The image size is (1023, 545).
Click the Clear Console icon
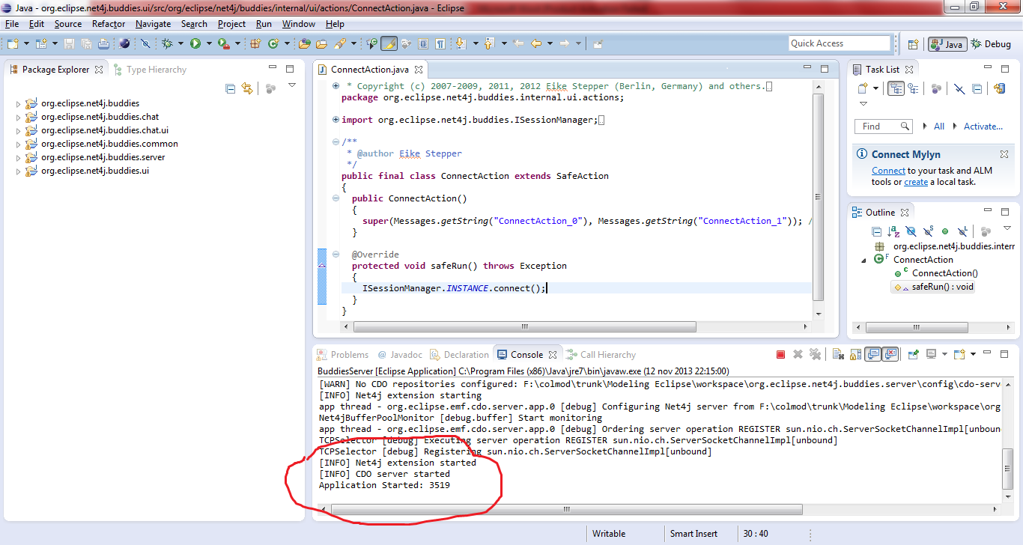[838, 354]
